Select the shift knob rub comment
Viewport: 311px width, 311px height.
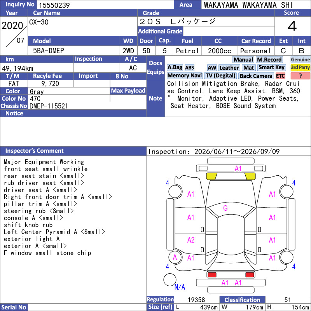(28, 225)
